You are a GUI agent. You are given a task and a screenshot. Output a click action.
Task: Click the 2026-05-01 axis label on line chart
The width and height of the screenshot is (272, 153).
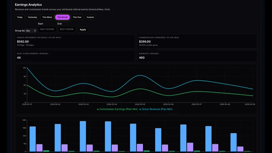point(27,104)
